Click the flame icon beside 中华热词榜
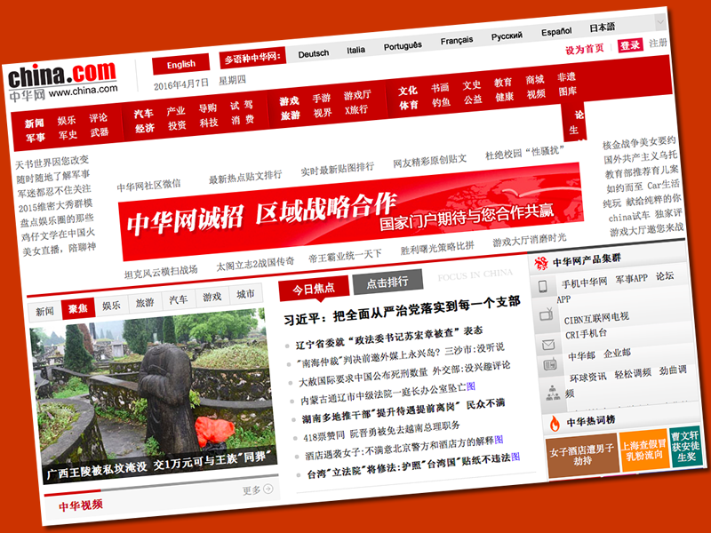This screenshot has height=533, width=711. click(x=555, y=424)
